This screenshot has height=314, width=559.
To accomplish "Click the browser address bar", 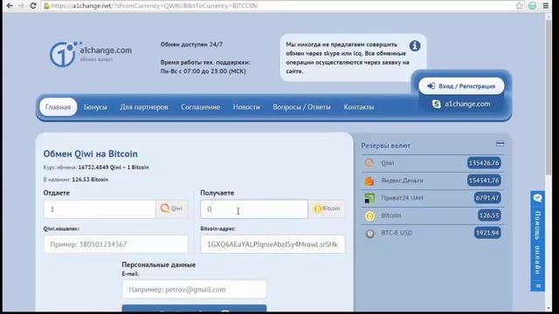I will click(278, 6).
